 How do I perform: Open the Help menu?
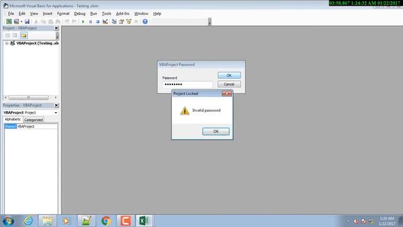[x=157, y=14]
